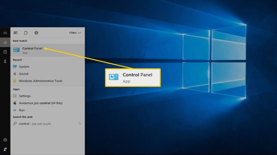Filter results by Web globe icon

[x=36, y=33]
